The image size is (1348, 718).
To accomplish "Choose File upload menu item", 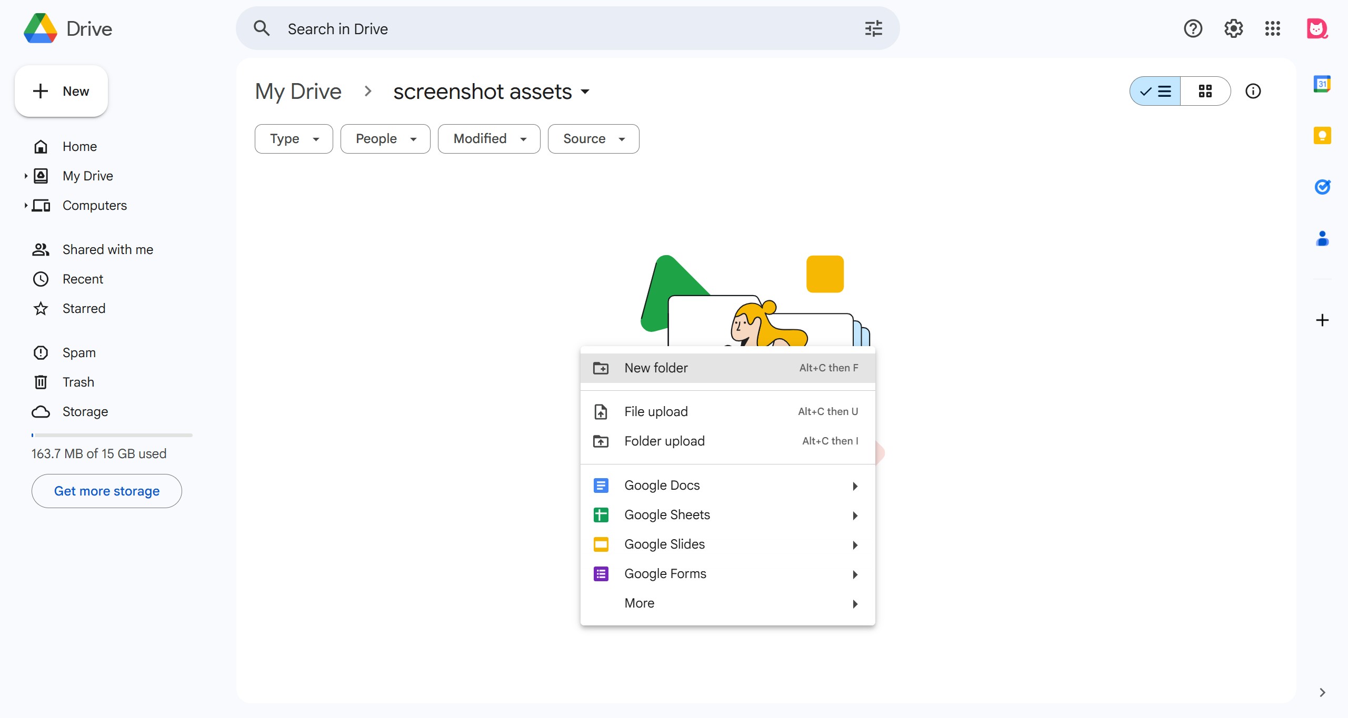I will pyautogui.click(x=727, y=411).
